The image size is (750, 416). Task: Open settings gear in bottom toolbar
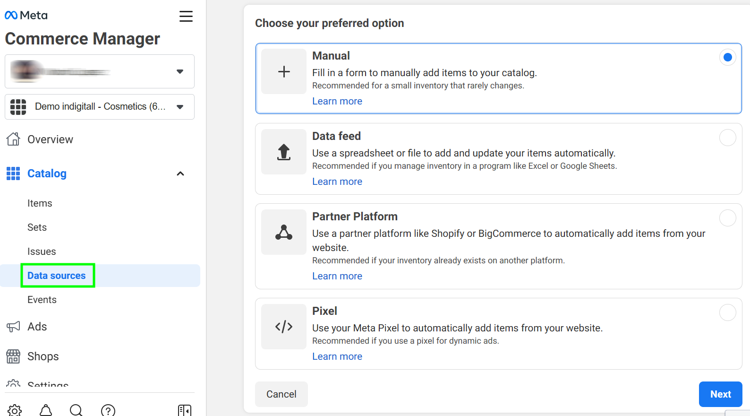click(x=15, y=410)
